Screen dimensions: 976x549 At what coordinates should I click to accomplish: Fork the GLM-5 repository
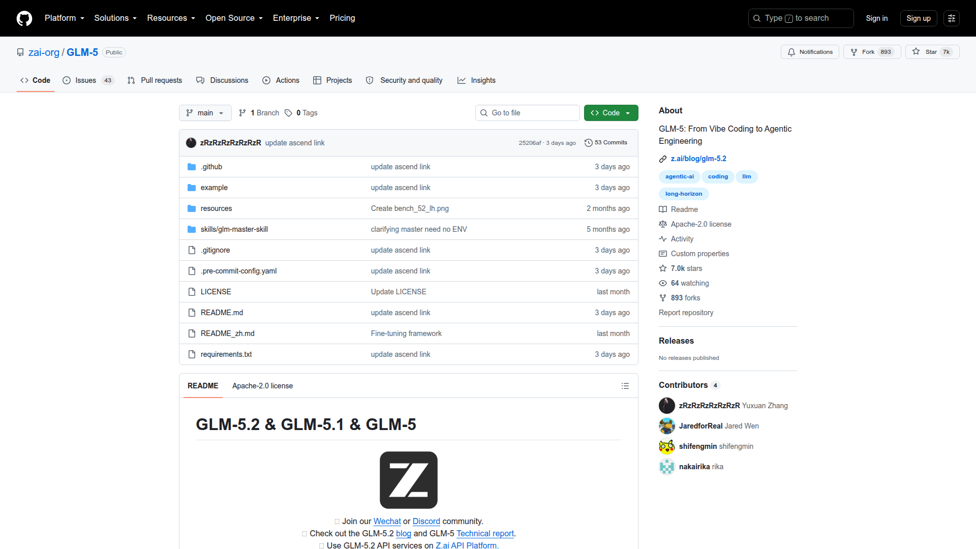[872, 52]
